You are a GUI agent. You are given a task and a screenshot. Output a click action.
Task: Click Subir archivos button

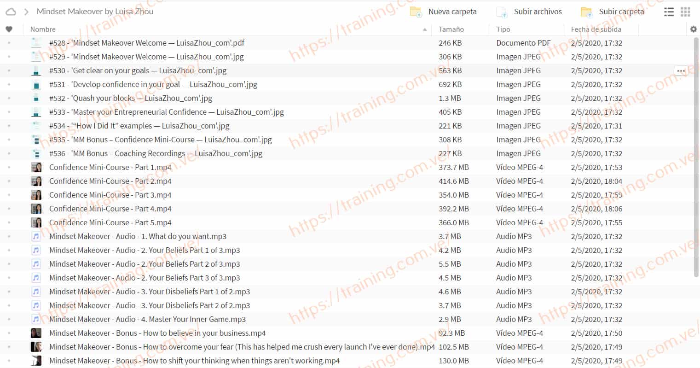pyautogui.click(x=529, y=12)
